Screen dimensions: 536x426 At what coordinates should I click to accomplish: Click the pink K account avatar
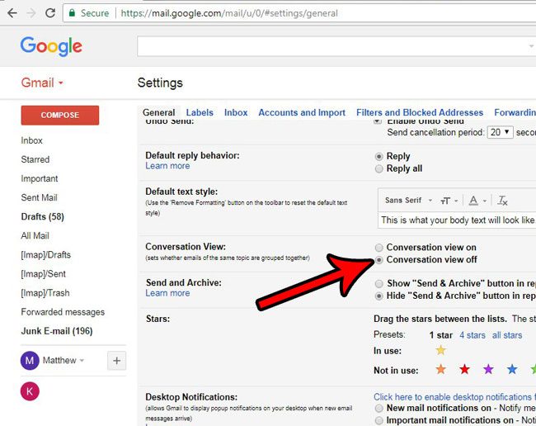click(31, 390)
